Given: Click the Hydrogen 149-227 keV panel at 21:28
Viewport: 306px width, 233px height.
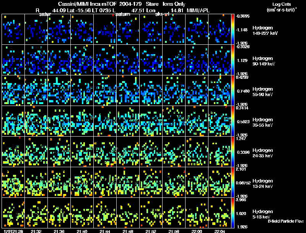Looking at the screenshot, I should click(13, 29).
